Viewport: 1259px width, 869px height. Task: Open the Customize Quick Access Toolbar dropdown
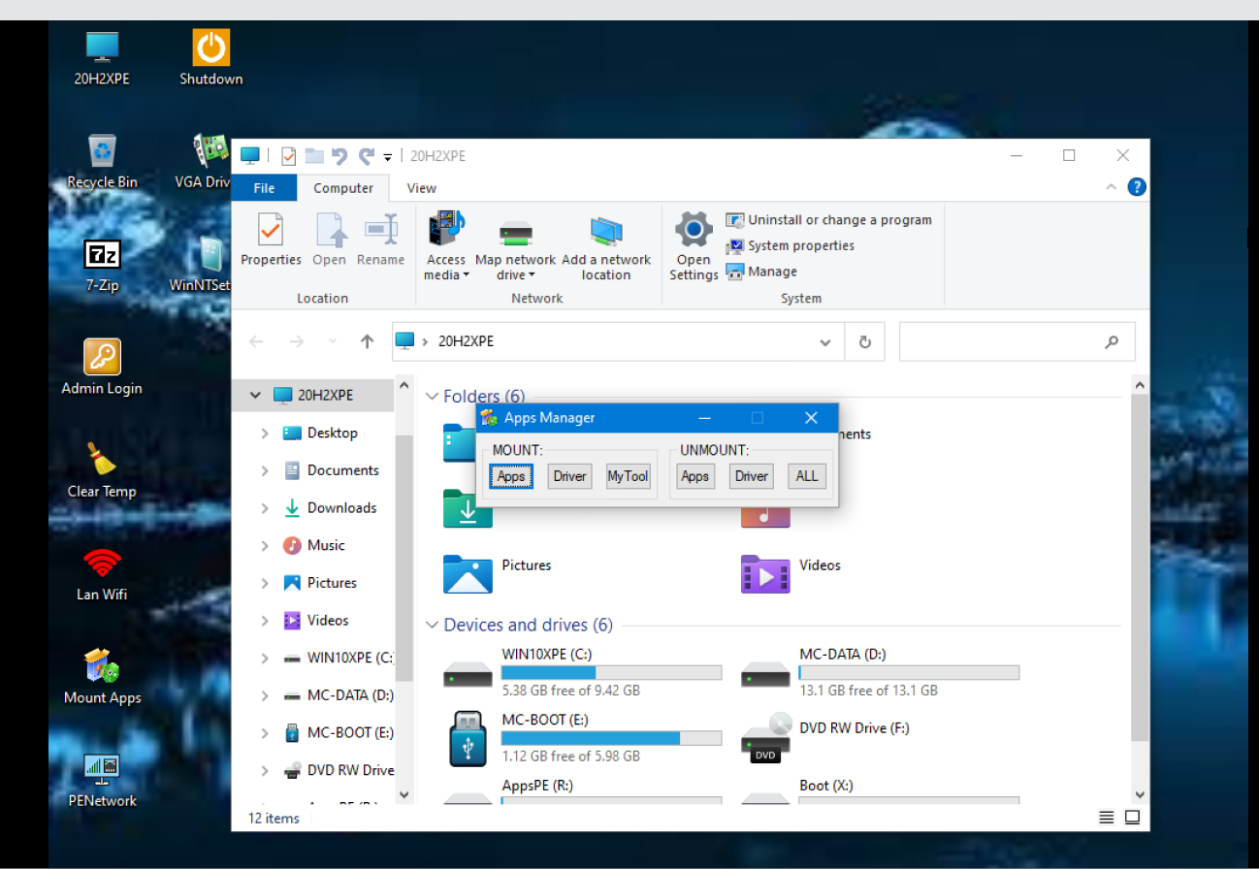click(x=388, y=156)
